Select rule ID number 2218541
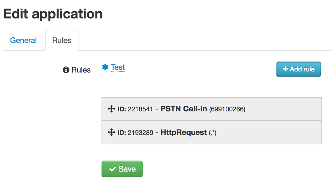 140,109
